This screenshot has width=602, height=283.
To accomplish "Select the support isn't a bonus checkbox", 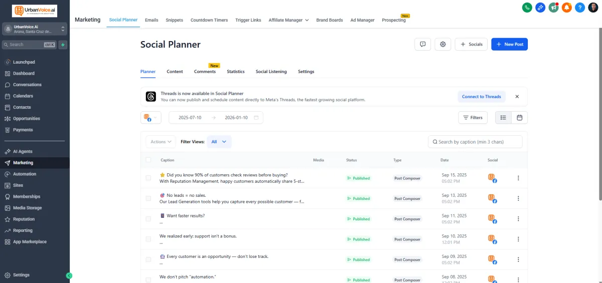I will click(x=148, y=239).
